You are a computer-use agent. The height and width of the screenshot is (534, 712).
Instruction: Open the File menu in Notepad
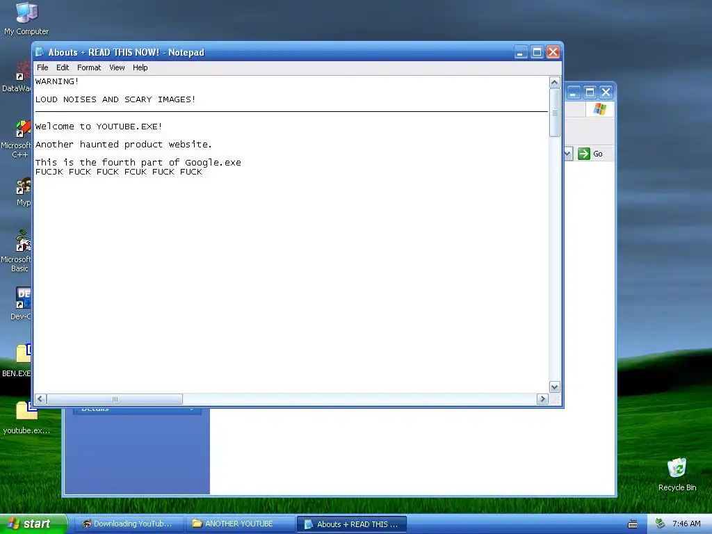click(x=42, y=67)
